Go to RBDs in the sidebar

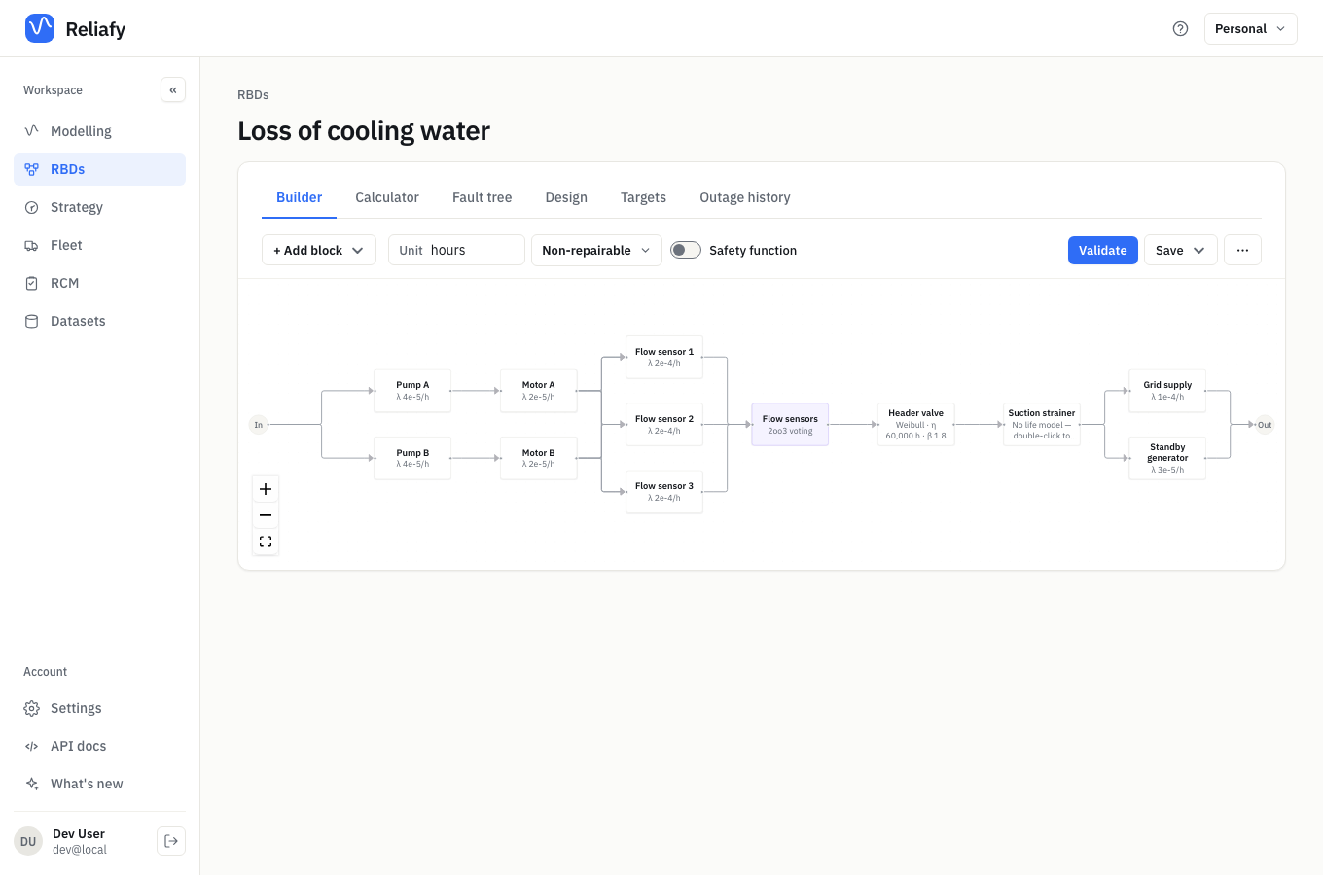[x=99, y=169]
